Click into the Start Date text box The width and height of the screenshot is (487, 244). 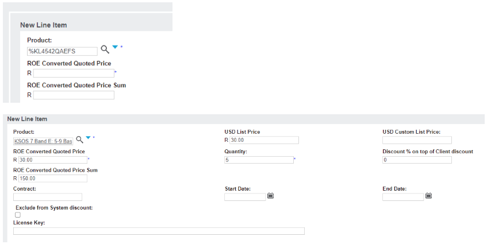245,197
